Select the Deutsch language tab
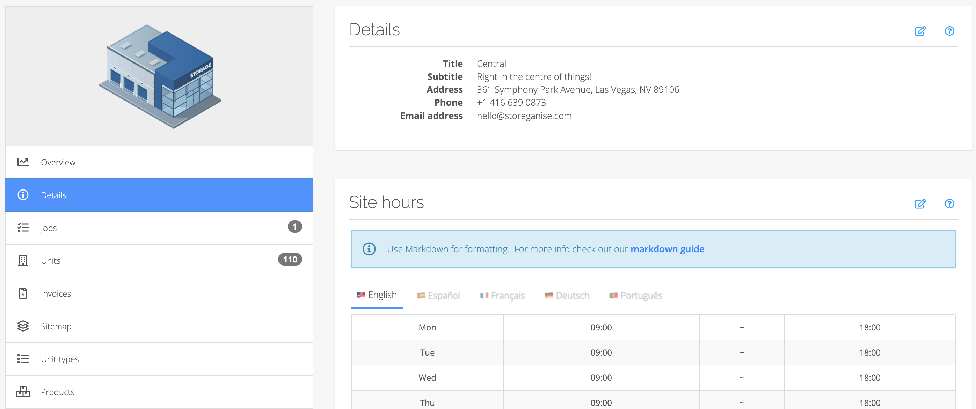This screenshot has height=409, width=976. click(567, 296)
